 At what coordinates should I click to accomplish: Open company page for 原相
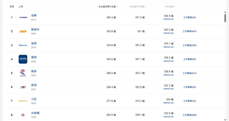34,85
